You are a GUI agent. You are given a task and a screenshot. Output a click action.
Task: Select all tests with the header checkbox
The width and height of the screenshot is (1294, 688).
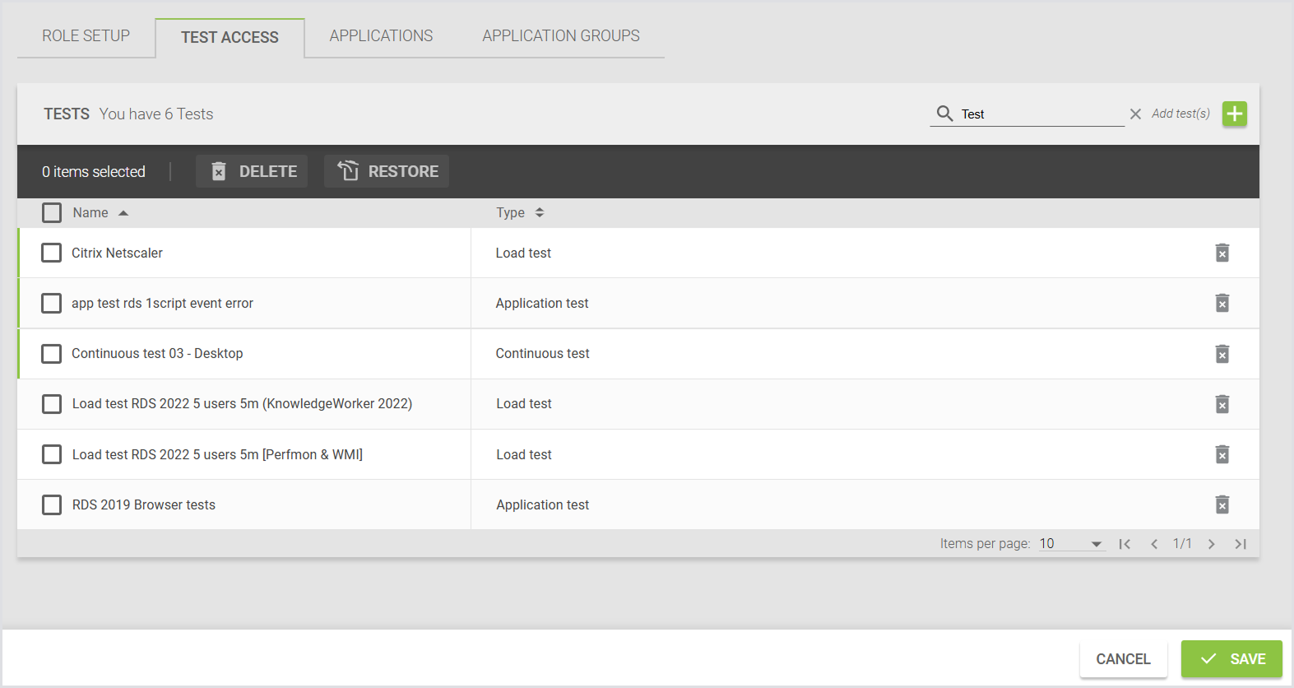pyautogui.click(x=52, y=213)
